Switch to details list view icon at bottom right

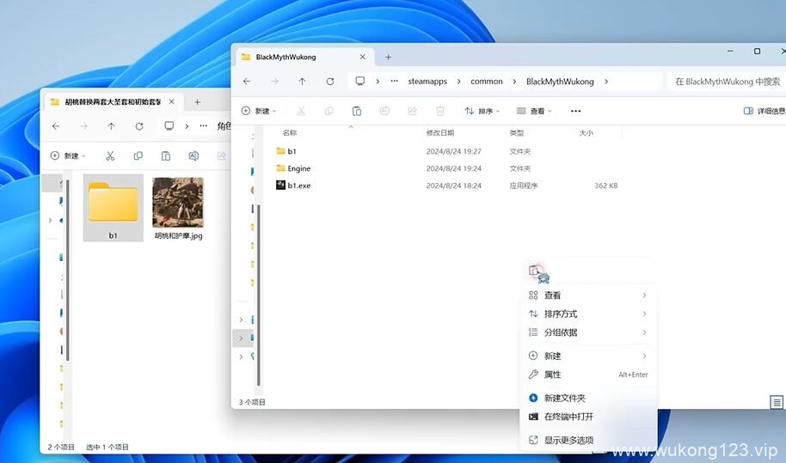(x=777, y=402)
